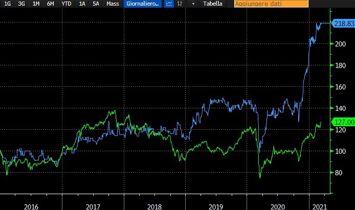Click the 2019 year label
The image size is (355, 210).
(216, 207)
